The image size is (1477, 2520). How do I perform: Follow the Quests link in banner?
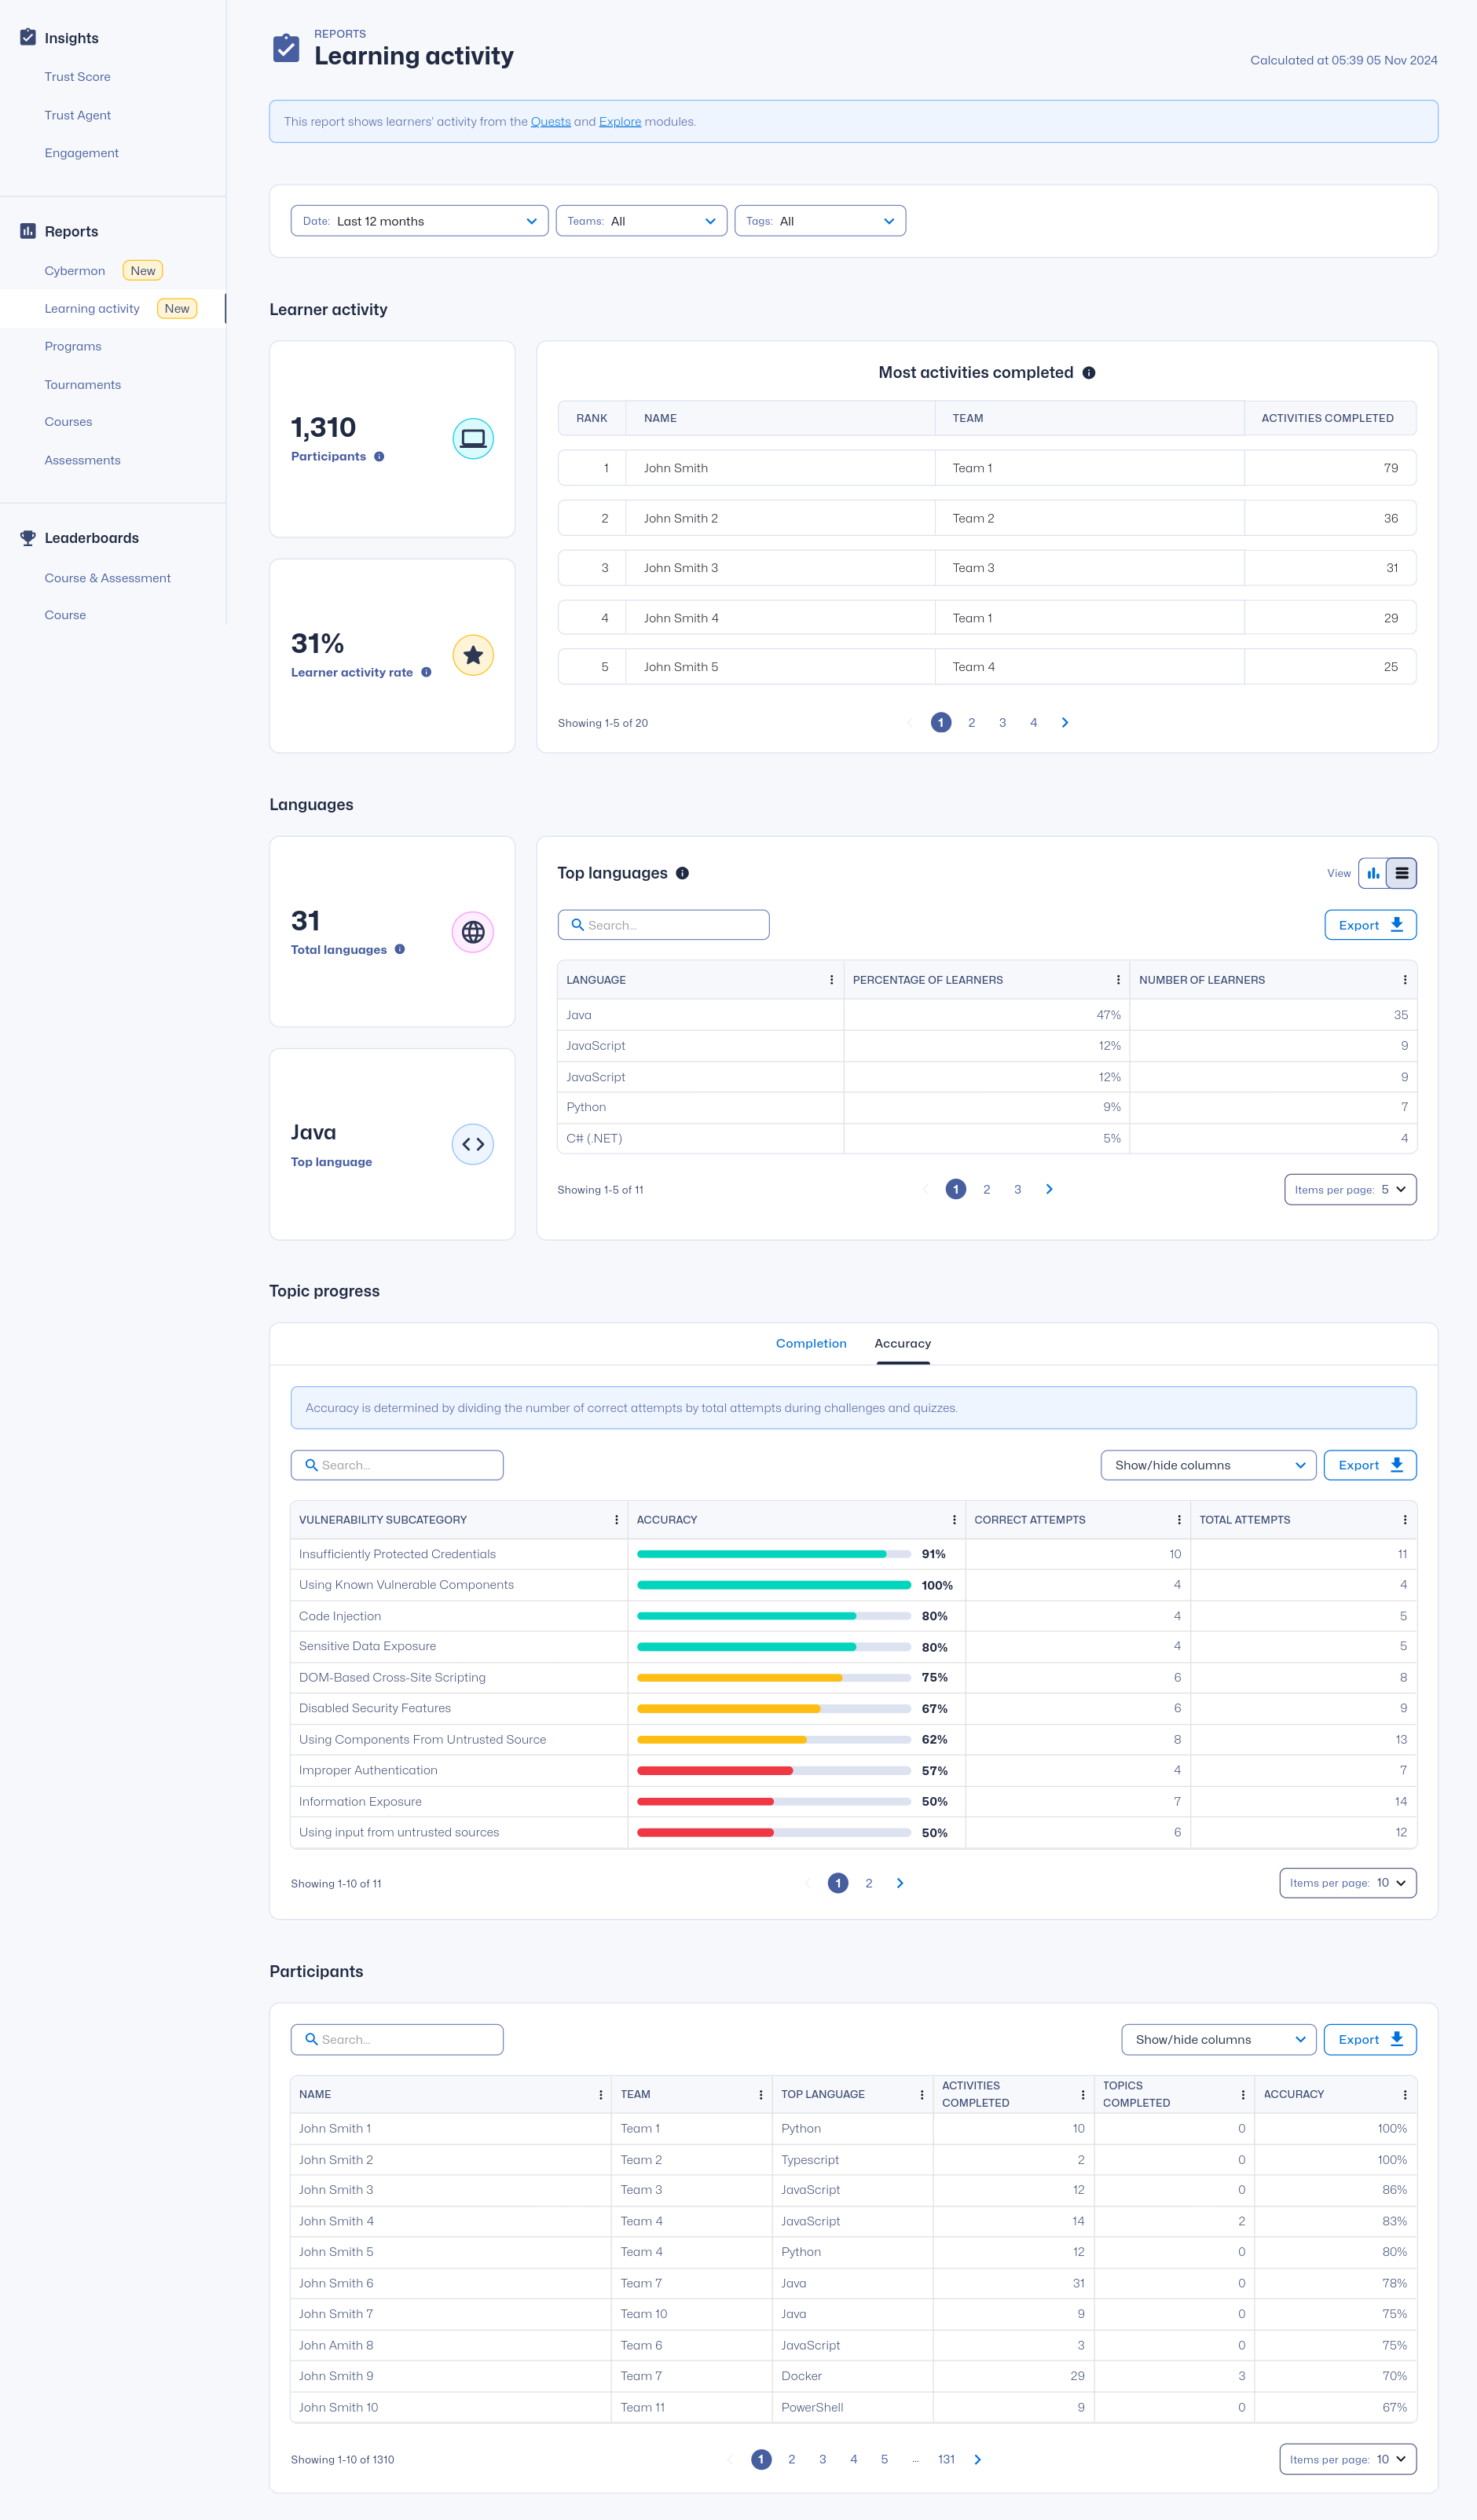550,122
